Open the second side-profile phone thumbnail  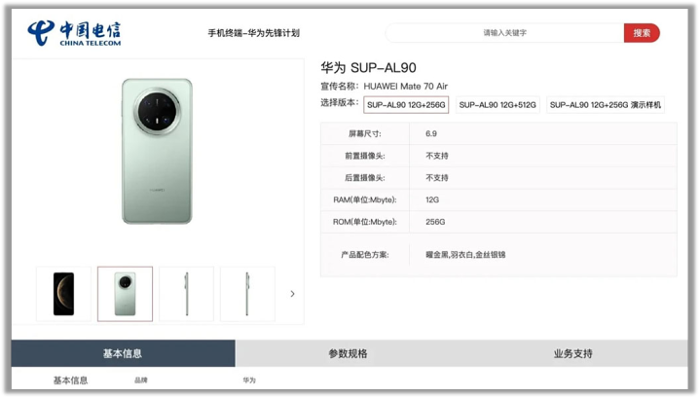pyautogui.click(x=247, y=294)
